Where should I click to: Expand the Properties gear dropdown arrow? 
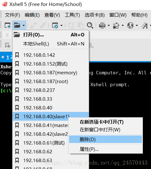pos(62,25)
